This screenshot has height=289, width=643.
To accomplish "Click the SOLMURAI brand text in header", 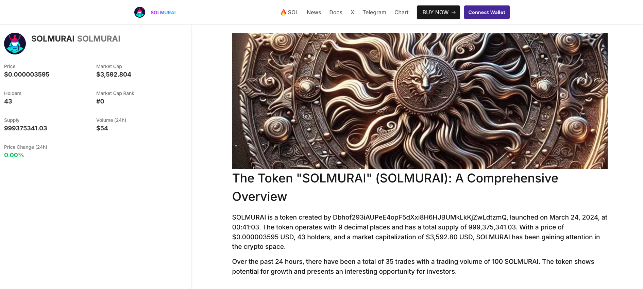I will click(x=163, y=13).
